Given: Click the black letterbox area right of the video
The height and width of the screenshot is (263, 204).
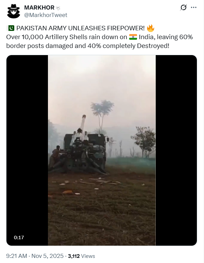Looking at the screenshot, I should [176, 150].
